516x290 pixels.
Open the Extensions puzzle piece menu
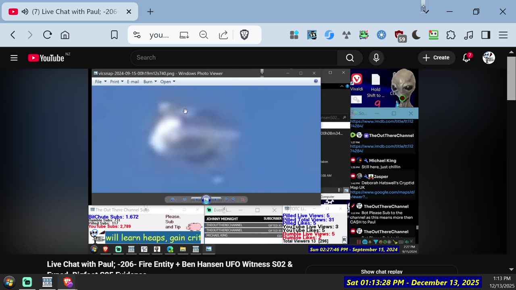[451, 35]
